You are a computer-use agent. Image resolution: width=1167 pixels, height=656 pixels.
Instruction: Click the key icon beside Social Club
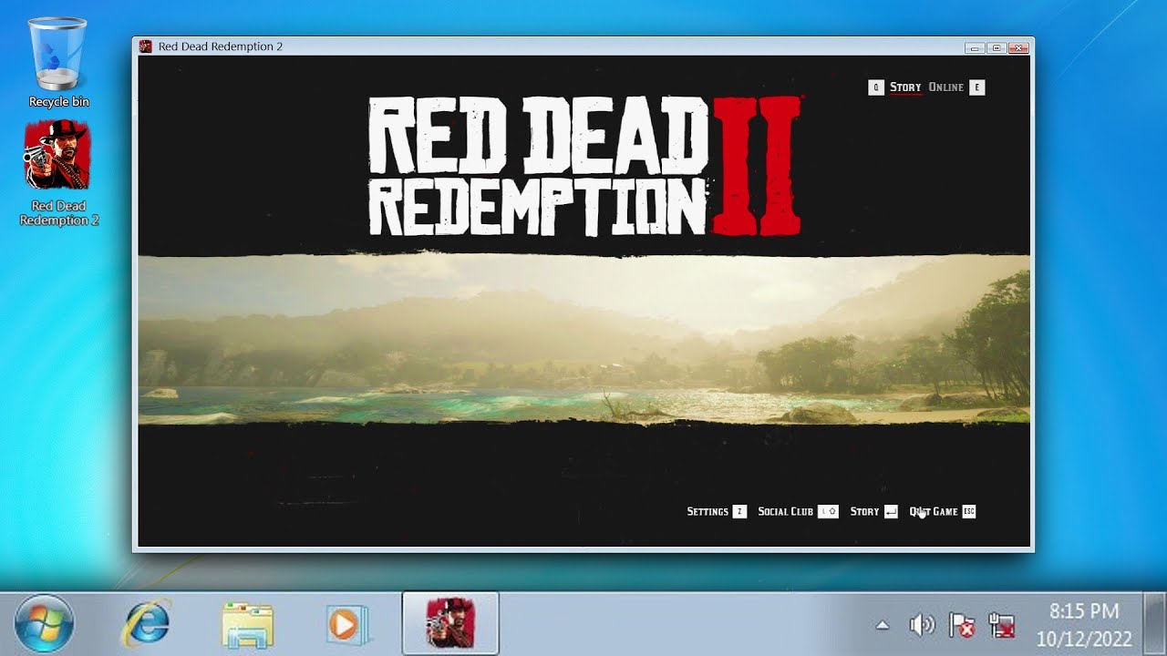[x=828, y=512]
